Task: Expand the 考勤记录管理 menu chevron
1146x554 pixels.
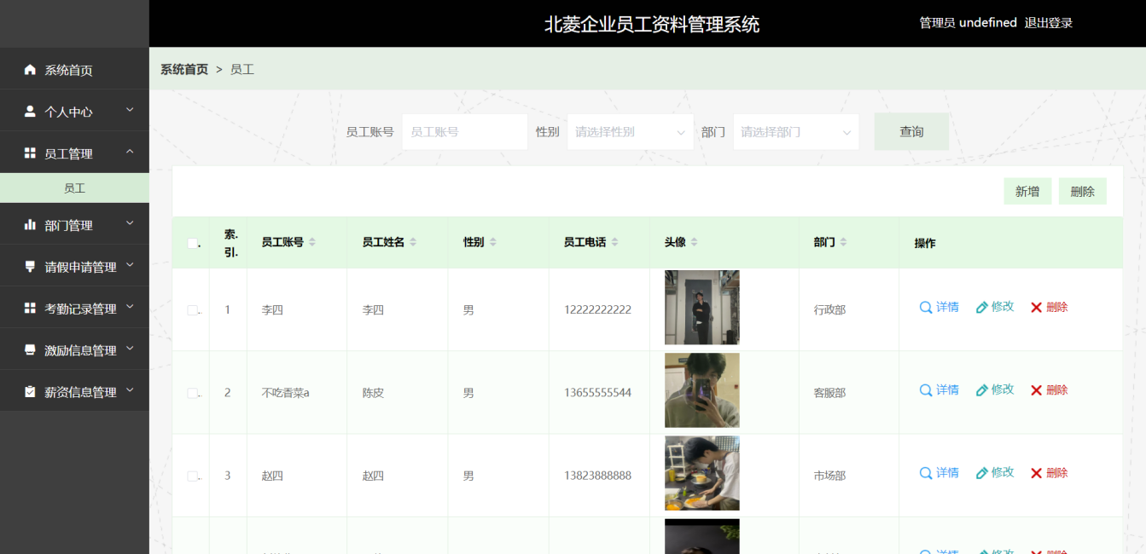Action: pos(130,306)
